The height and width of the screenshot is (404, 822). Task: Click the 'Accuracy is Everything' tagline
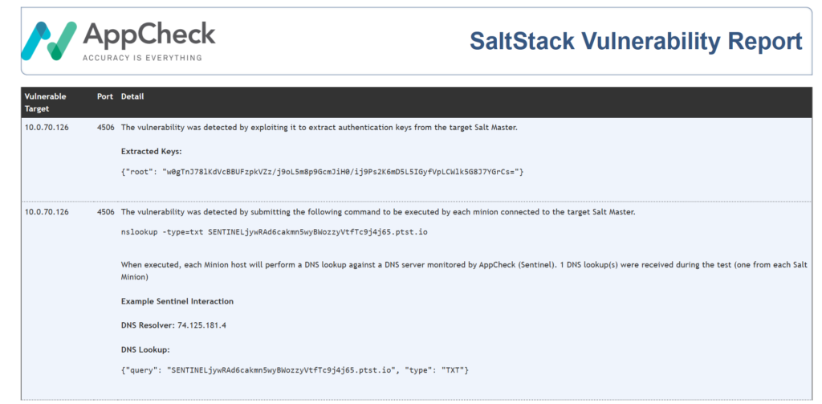(142, 58)
